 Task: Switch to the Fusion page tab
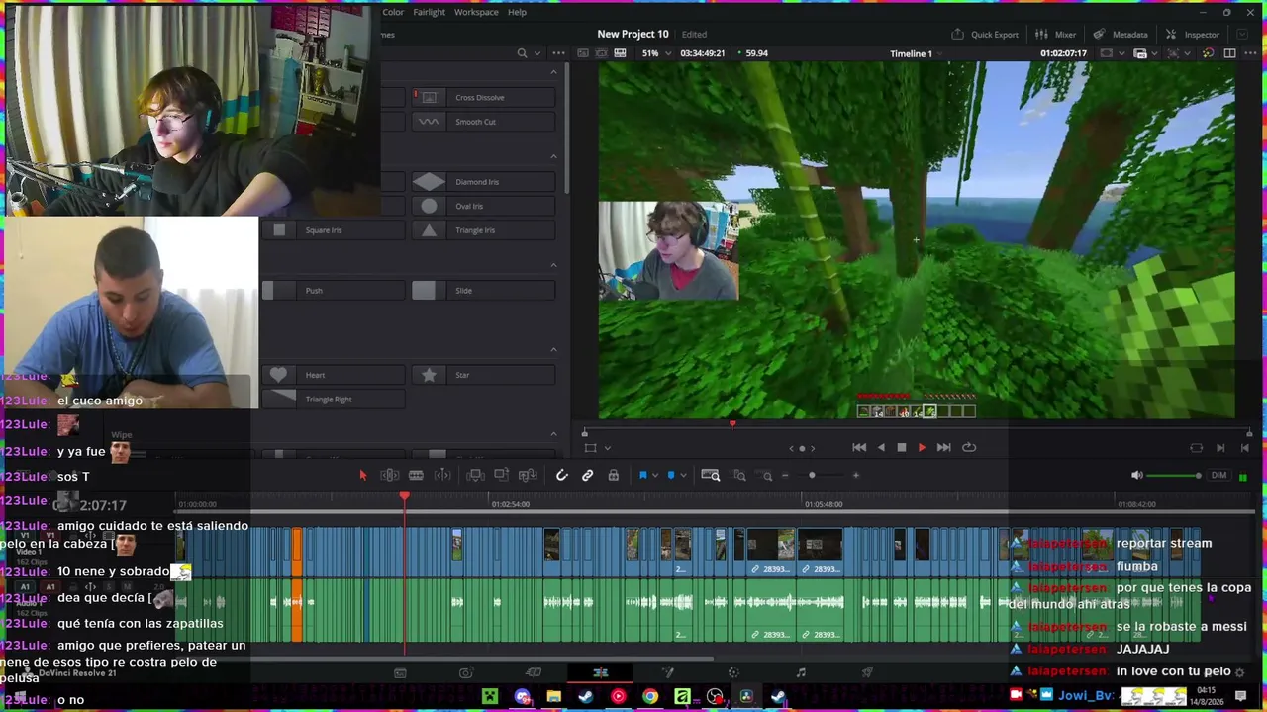[667, 673]
